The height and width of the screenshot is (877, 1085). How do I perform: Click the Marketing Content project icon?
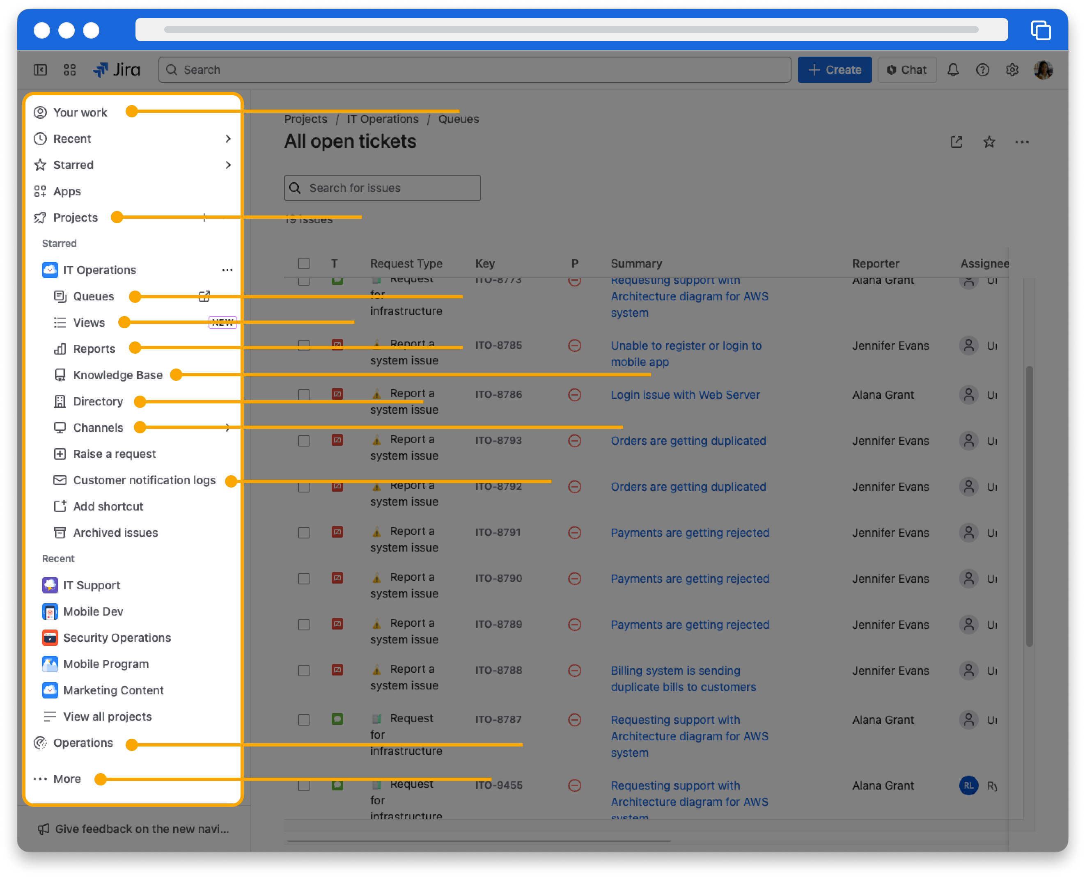click(50, 690)
